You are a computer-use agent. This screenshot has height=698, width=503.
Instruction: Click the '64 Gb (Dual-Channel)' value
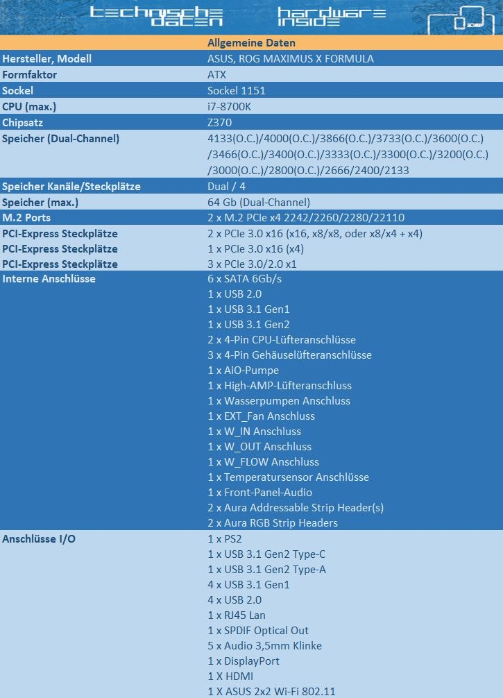pyautogui.click(x=259, y=203)
